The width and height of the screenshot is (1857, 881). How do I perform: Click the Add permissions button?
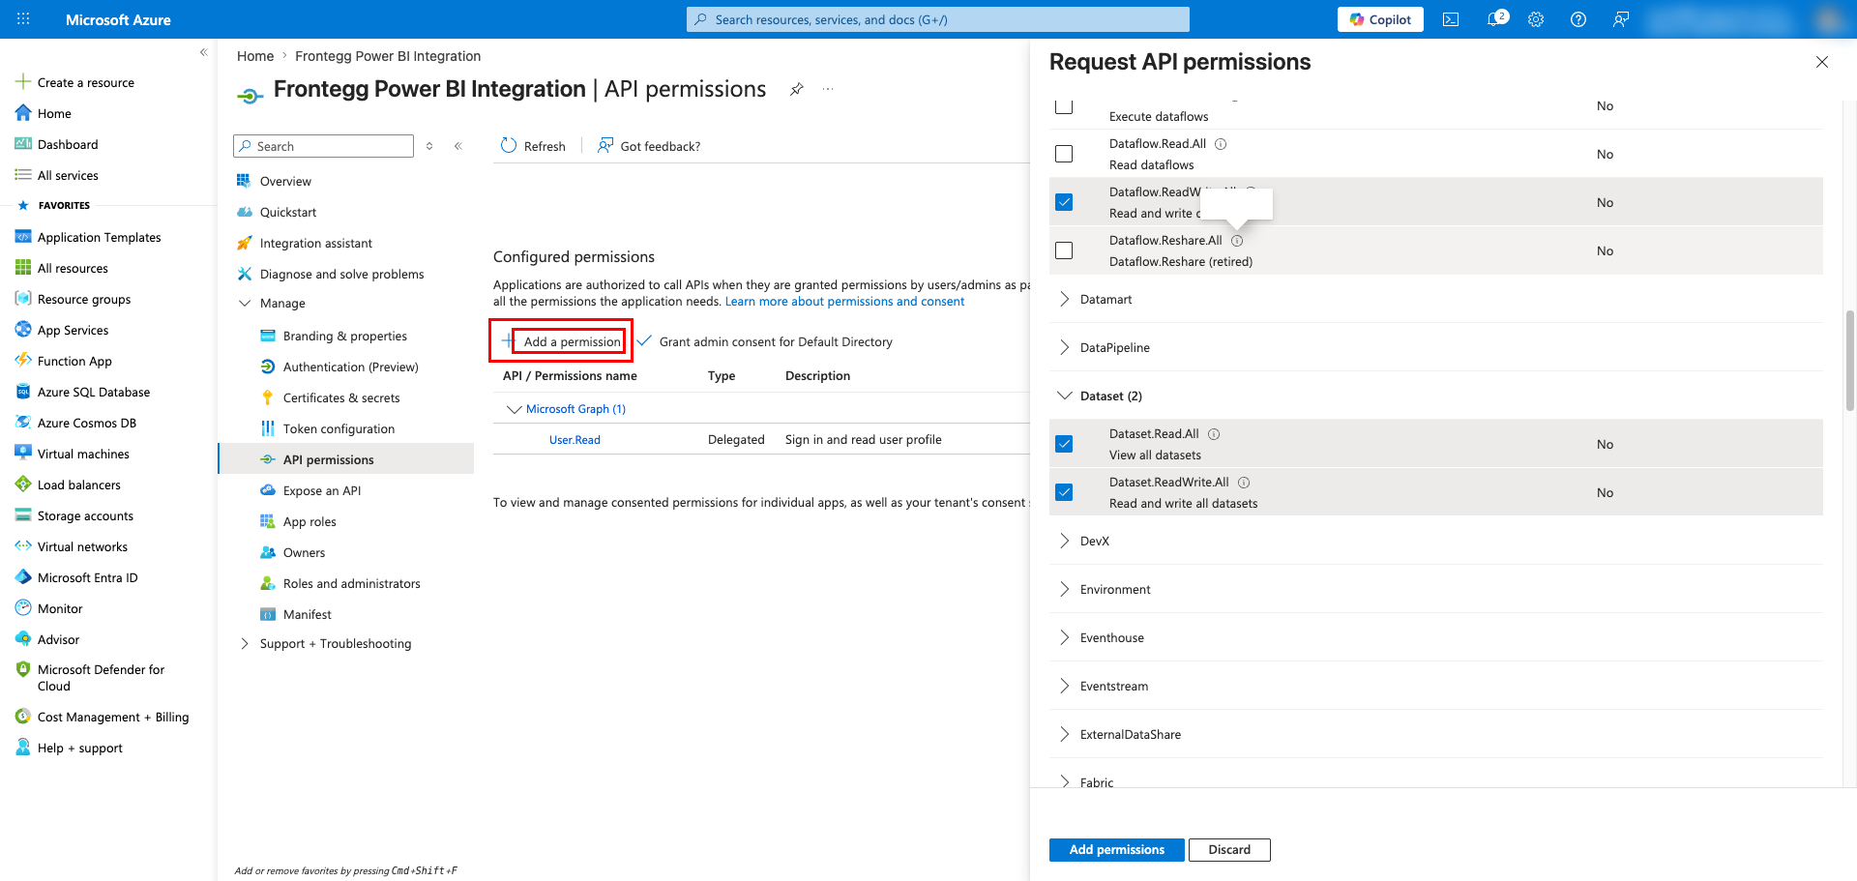(1116, 849)
